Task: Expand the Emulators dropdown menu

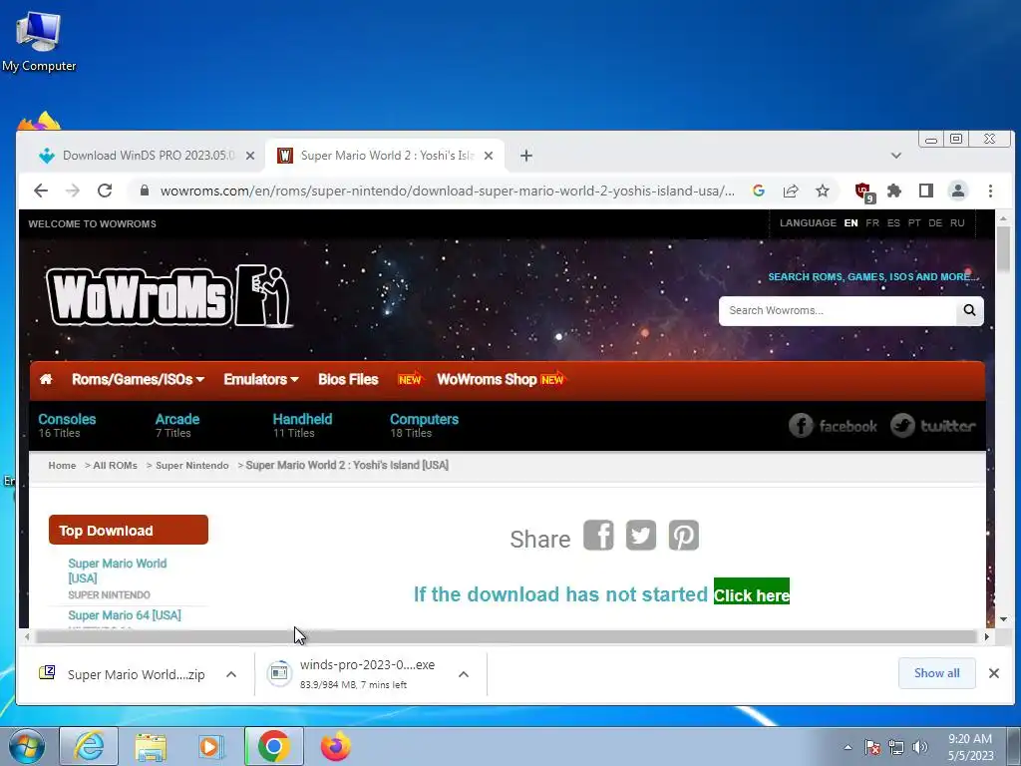Action: tap(261, 379)
